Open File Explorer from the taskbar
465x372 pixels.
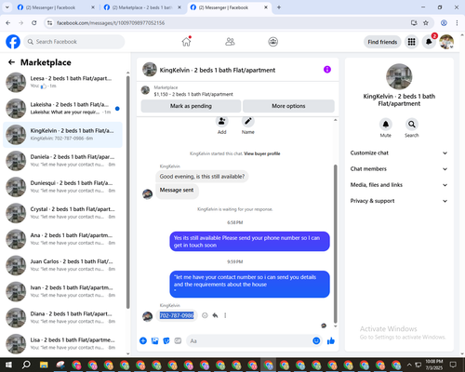point(44,365)
